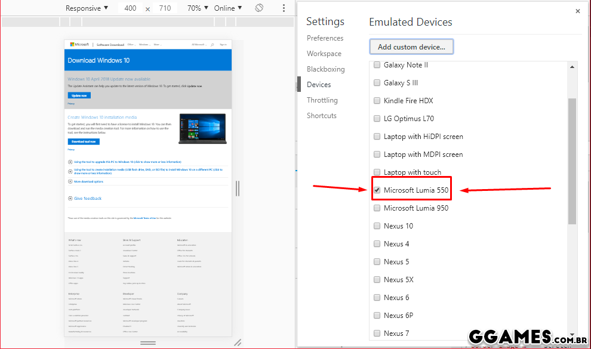
Task: Open the Online network throttling dropdown
Action: (228, 8)
